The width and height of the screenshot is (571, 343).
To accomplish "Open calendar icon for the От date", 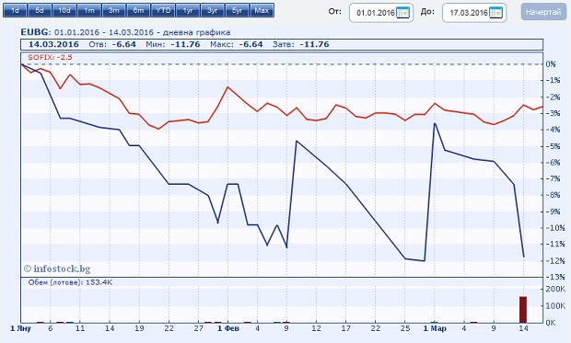I will [402, 13].
